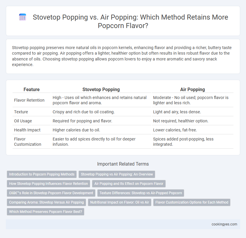Select the Flavor Retention row label

pyautogui.click(x=29, y=100)
